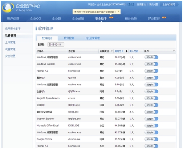The width and height of the screenshot is (183, 149).
Task: Toggle the switch for 猎豹安全浏览器 row
Action: pyautogui.click(x=151, y=112)
